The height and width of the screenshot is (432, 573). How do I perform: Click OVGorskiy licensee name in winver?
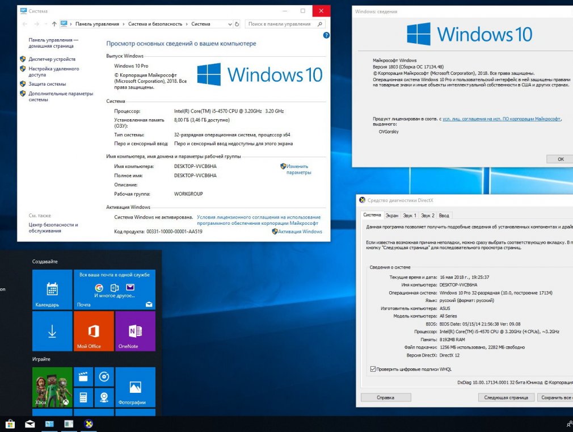point(389,132)
